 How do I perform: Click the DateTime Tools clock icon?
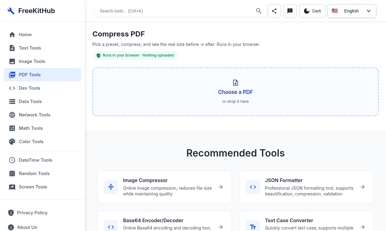pos(12,160)
